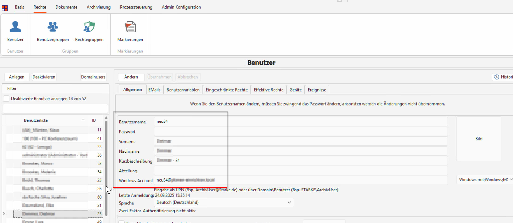
Task: Open the Admin Konfiguration menu
Action: tap(181, 7)
